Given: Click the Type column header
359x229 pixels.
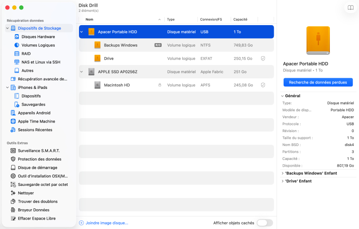Looking at the screenshot, I should pyautogui.click(x=171, y=19).
